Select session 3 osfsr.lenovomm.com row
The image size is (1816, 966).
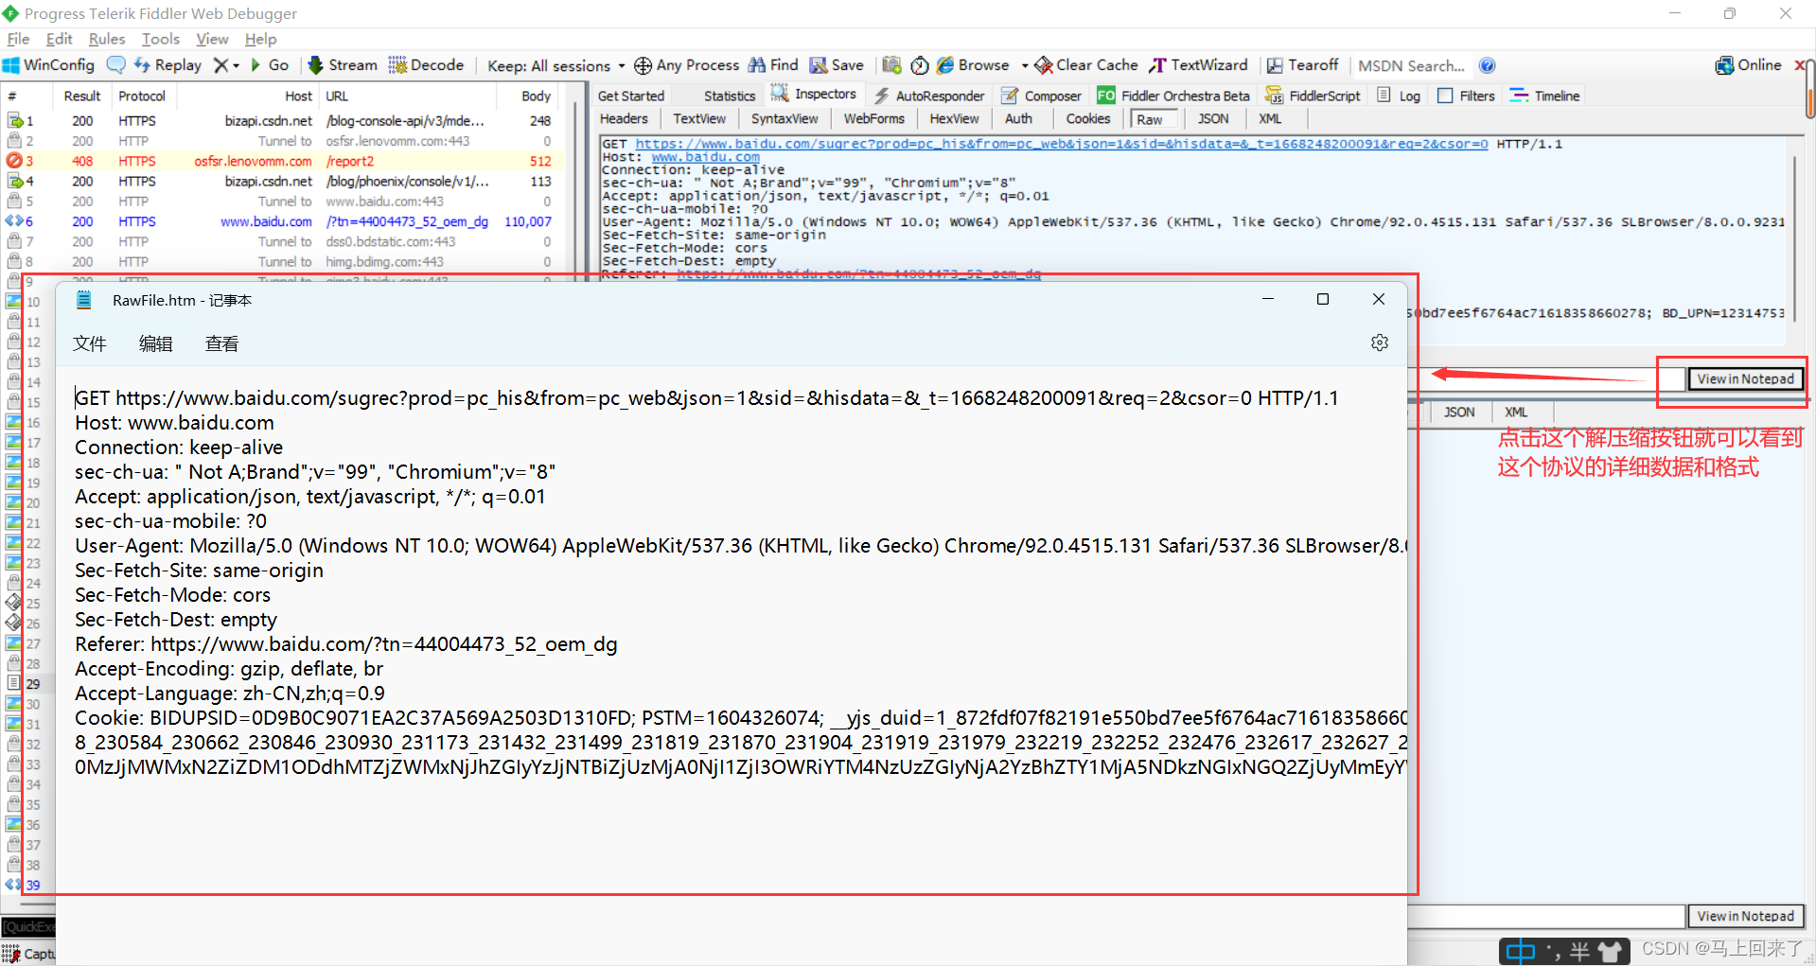[282, 161]
